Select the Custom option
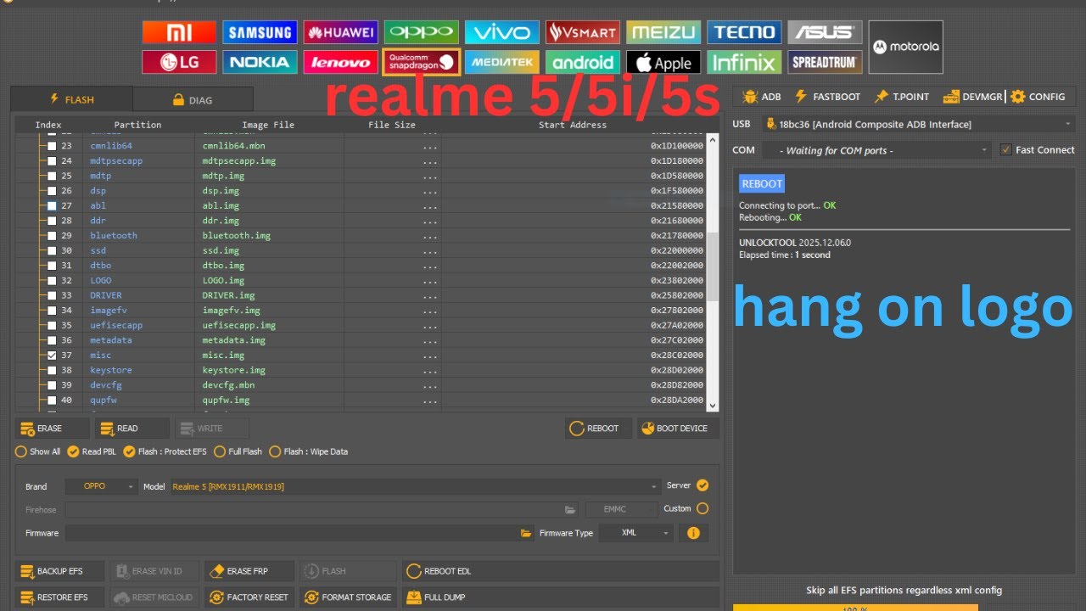The width and height of the screenshot is (1086, 611). click(703, 508)
